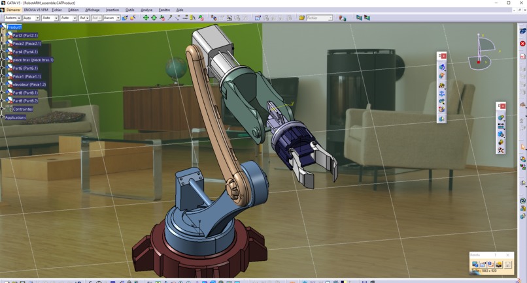The height and width of the screenshot is (283, 527).
Task: Click the red circle X icon in right toolbar
Action: click(x=522, y=44)
